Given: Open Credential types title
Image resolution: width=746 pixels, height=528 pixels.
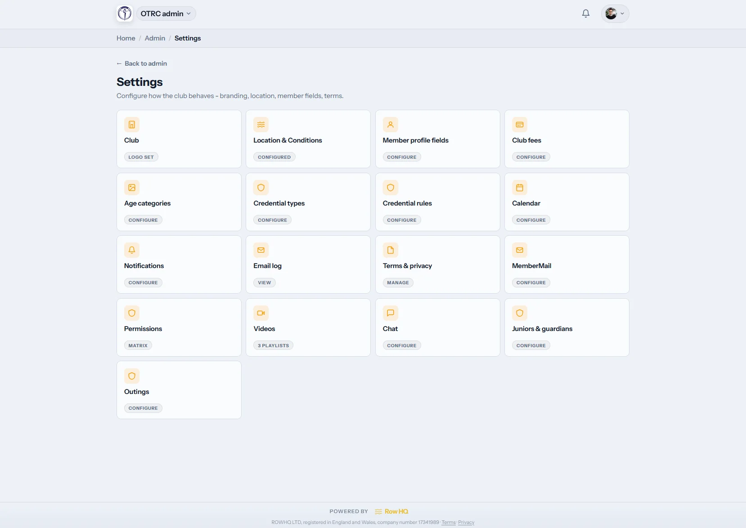Looking at the screenshot, I should tap(279, 203).
